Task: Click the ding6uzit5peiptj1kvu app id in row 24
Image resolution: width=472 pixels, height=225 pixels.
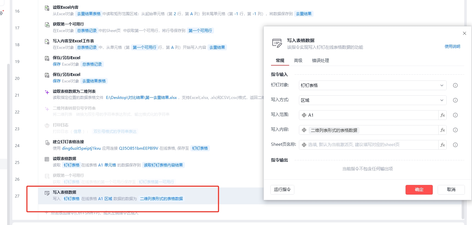Action: (x=82, y=148)
